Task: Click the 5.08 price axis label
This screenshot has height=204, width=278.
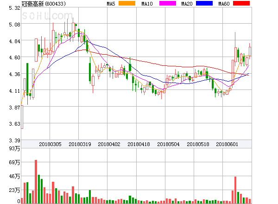Action: click(14, 25)
